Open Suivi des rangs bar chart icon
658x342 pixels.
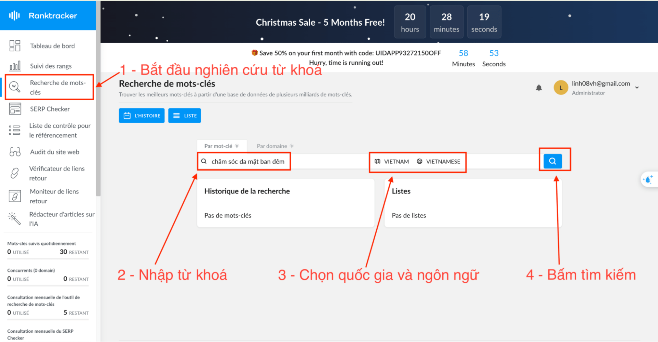[x=15, y=66]
